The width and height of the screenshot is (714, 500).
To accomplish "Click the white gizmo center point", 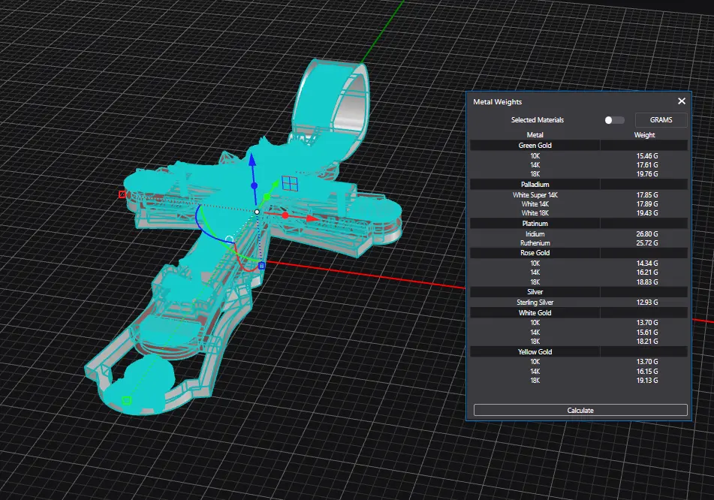I will (x=257, y=212).
